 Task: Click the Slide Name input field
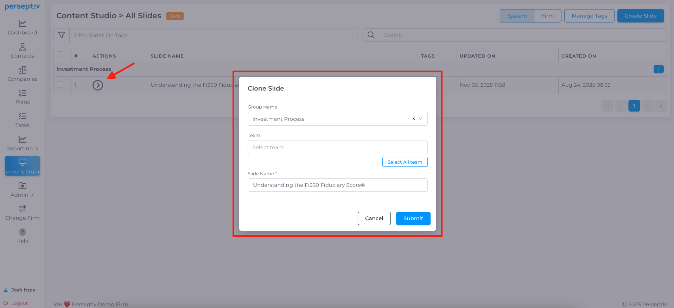[x=338, y=185]
